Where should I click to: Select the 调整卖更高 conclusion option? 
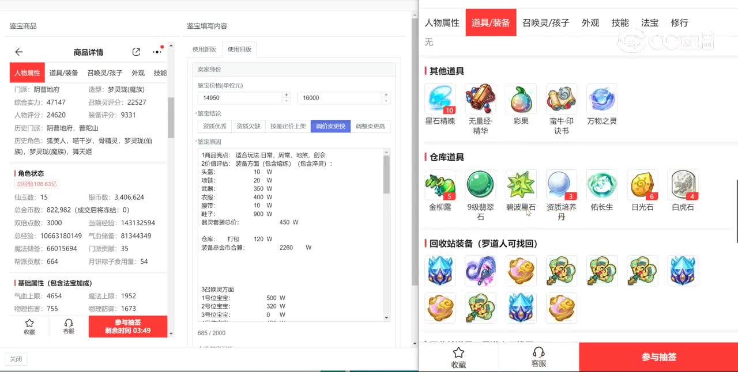370,126
